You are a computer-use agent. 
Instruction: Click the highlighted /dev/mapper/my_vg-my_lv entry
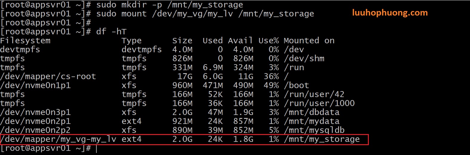tap(58, 139)
